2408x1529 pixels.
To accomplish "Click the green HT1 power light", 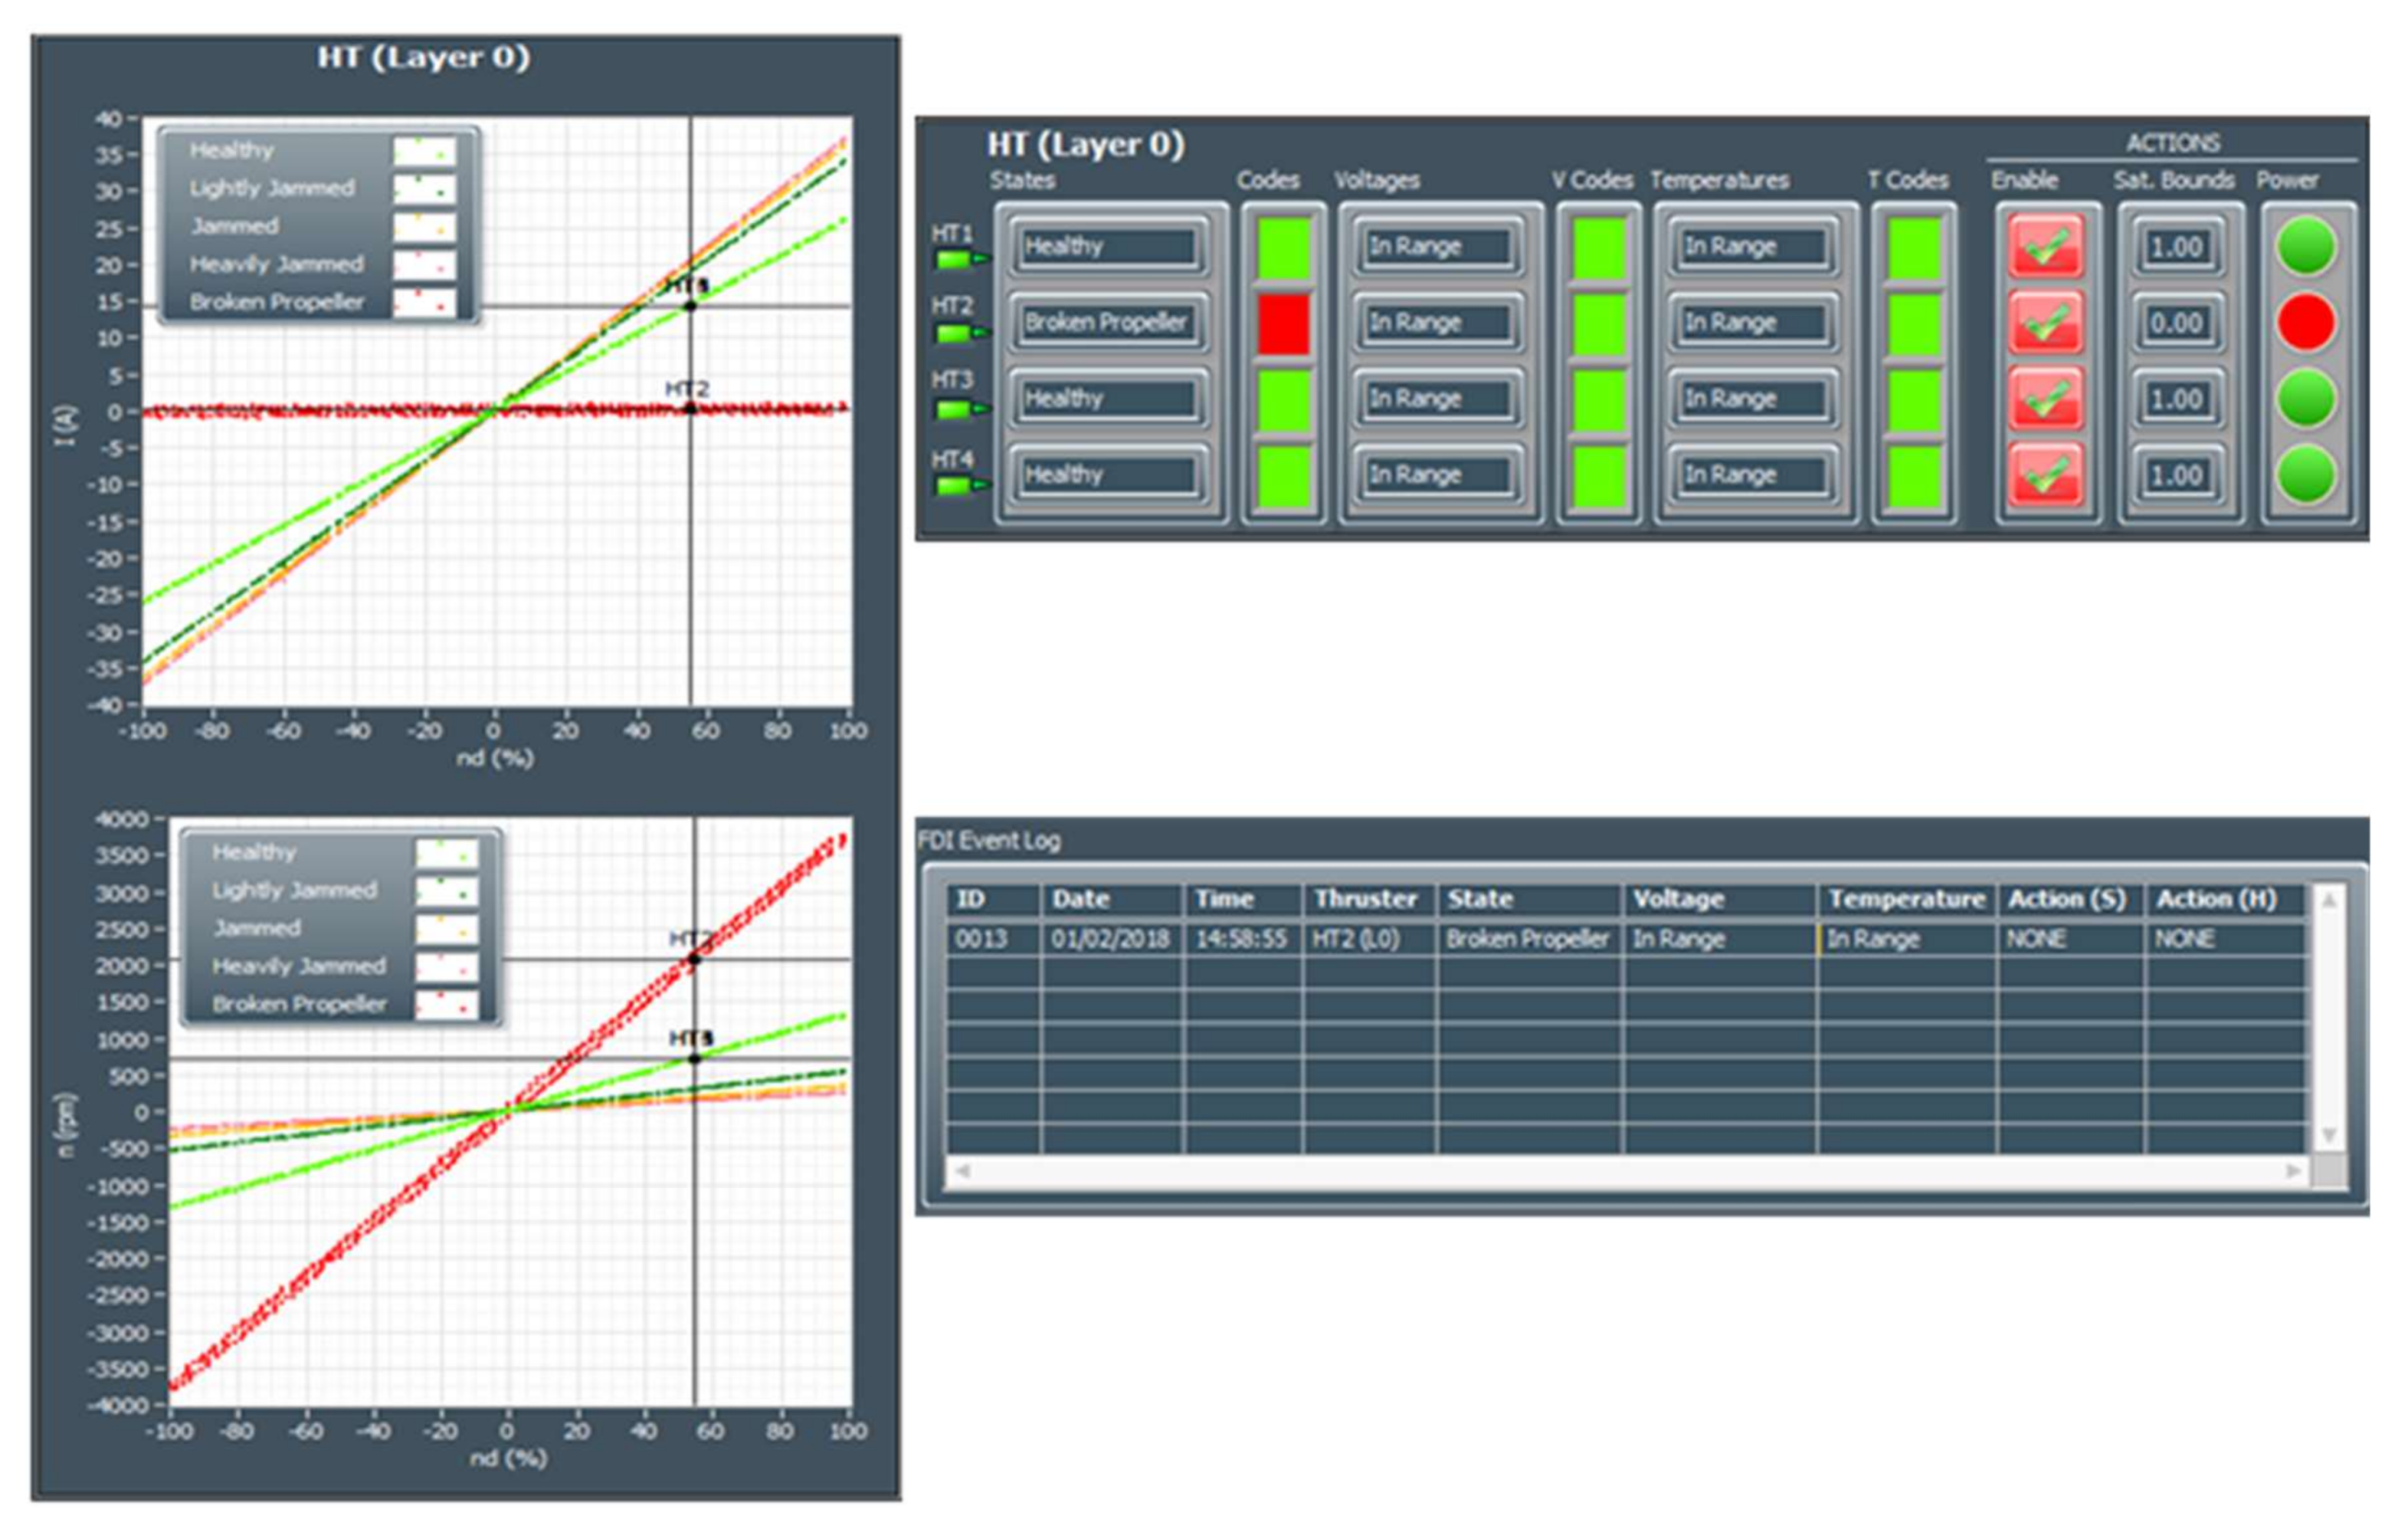I will (2306, 246).
